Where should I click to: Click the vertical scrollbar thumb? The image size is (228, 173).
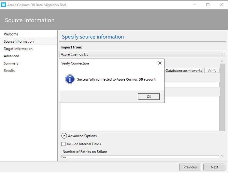(222, 97)
